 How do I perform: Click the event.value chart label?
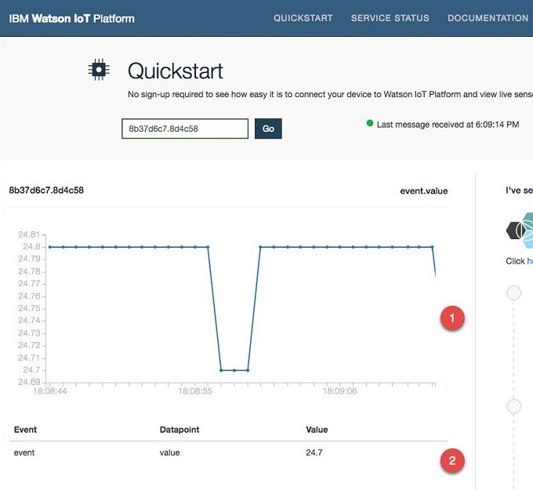click(x=423, y=191)
